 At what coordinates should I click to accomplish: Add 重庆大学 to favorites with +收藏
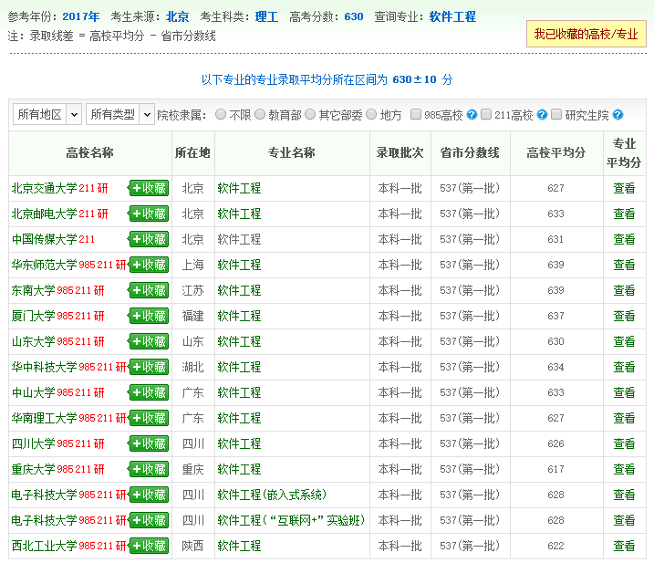click(x=149, y=469)
